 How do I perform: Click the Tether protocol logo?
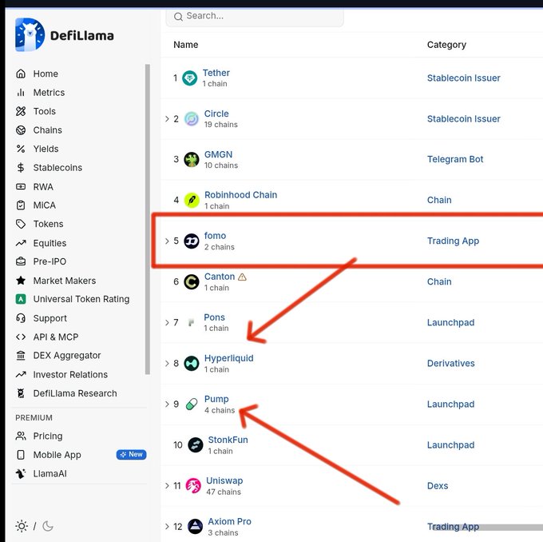pyautogui.click(x=190, y=78)
